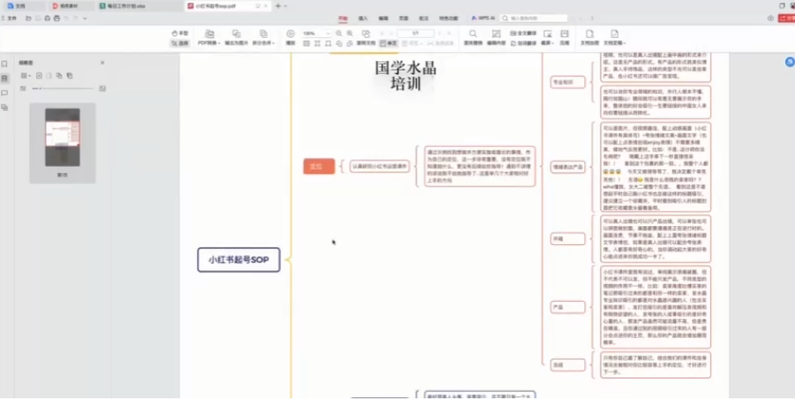795x419 pixels.
Task: Open the 开始 (Home) ribbon tab
Action: point(343,18)
